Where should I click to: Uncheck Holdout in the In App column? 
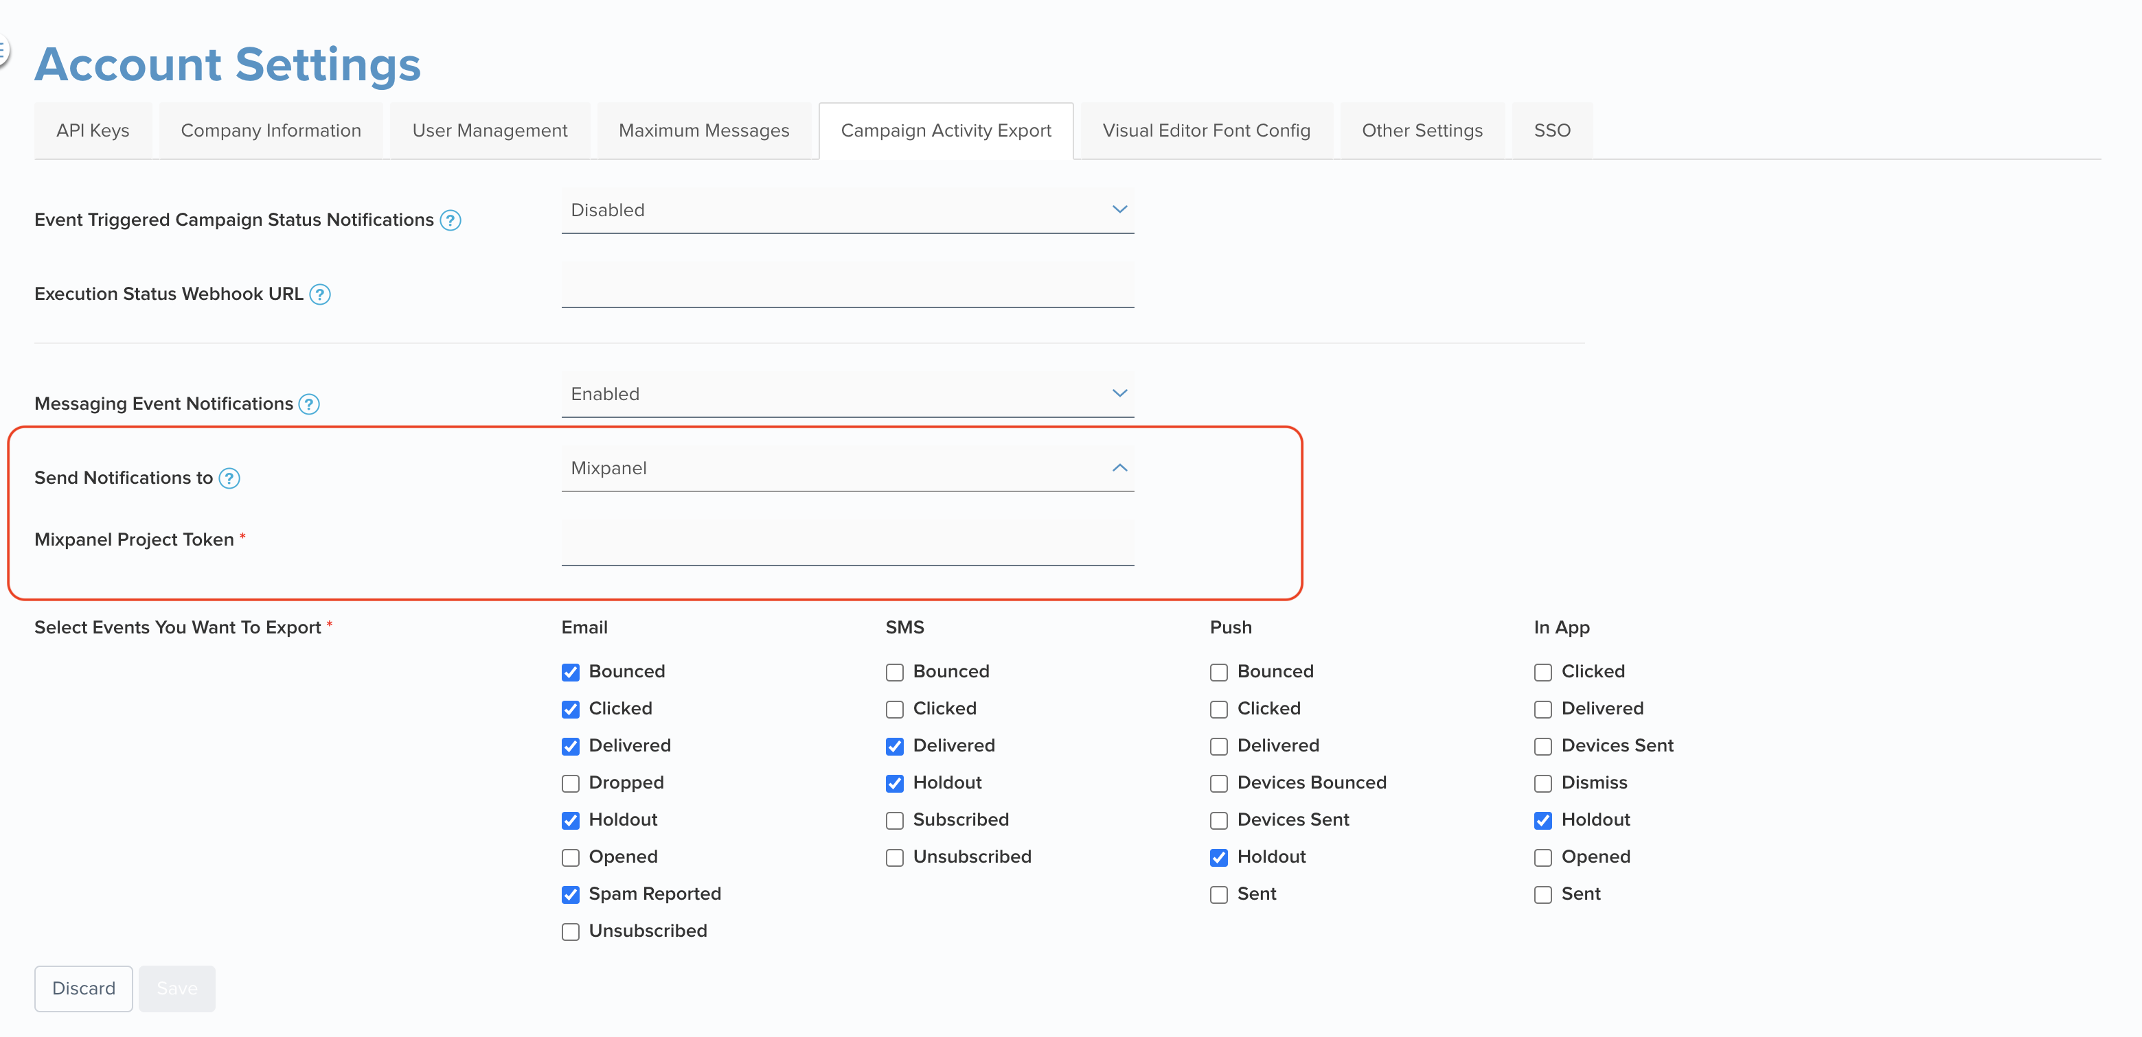tap(1543, 820)
